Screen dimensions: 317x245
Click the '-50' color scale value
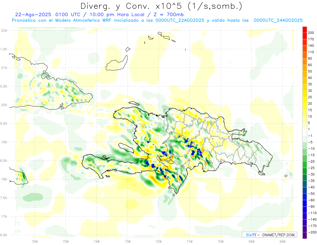(311, 194)
